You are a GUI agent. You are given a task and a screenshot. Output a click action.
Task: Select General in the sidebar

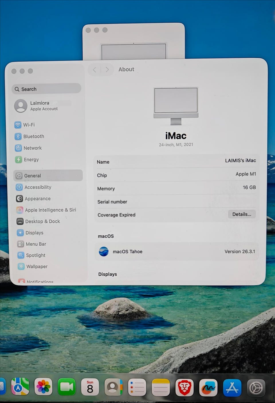(48, 175)
